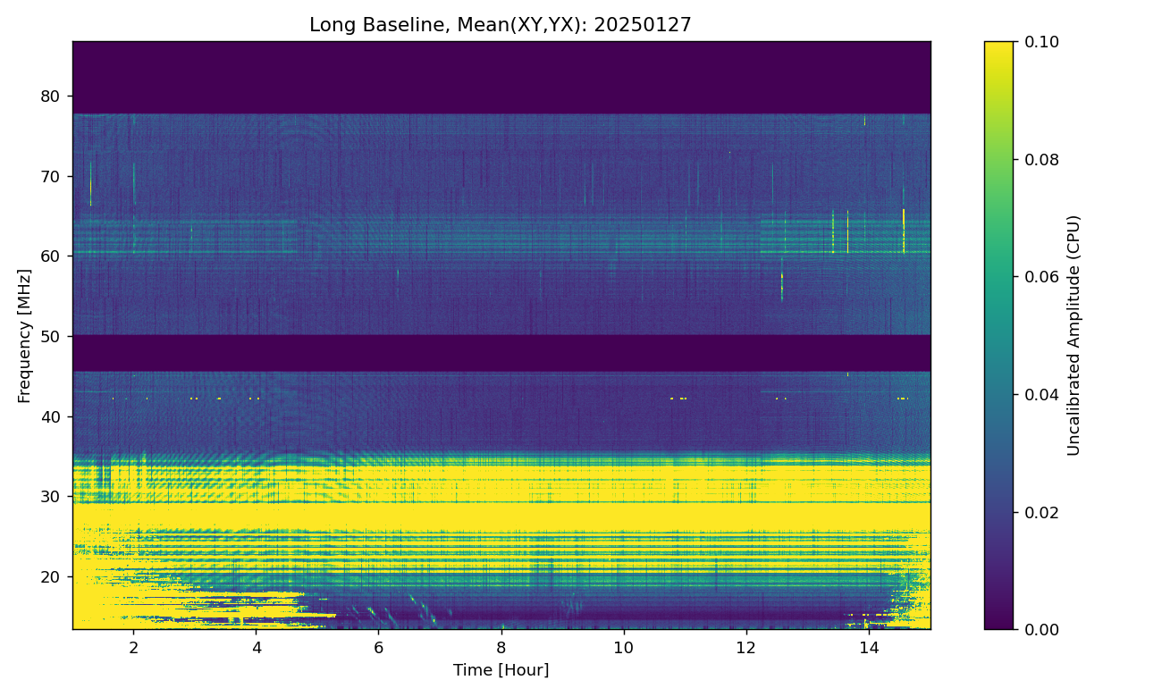1162x697 pixels.
Task: Select the y-axis tick label 30
Action: (x=53, y=497)
